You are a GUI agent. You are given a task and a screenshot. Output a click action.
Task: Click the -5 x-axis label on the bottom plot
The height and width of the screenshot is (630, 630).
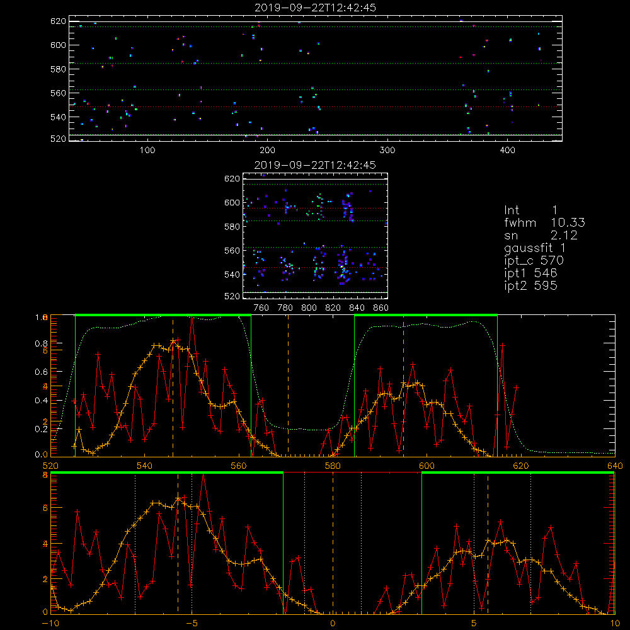(x=192, y=624)
